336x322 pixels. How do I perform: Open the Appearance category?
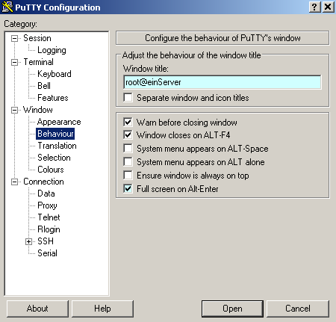[x=59, y=122]
